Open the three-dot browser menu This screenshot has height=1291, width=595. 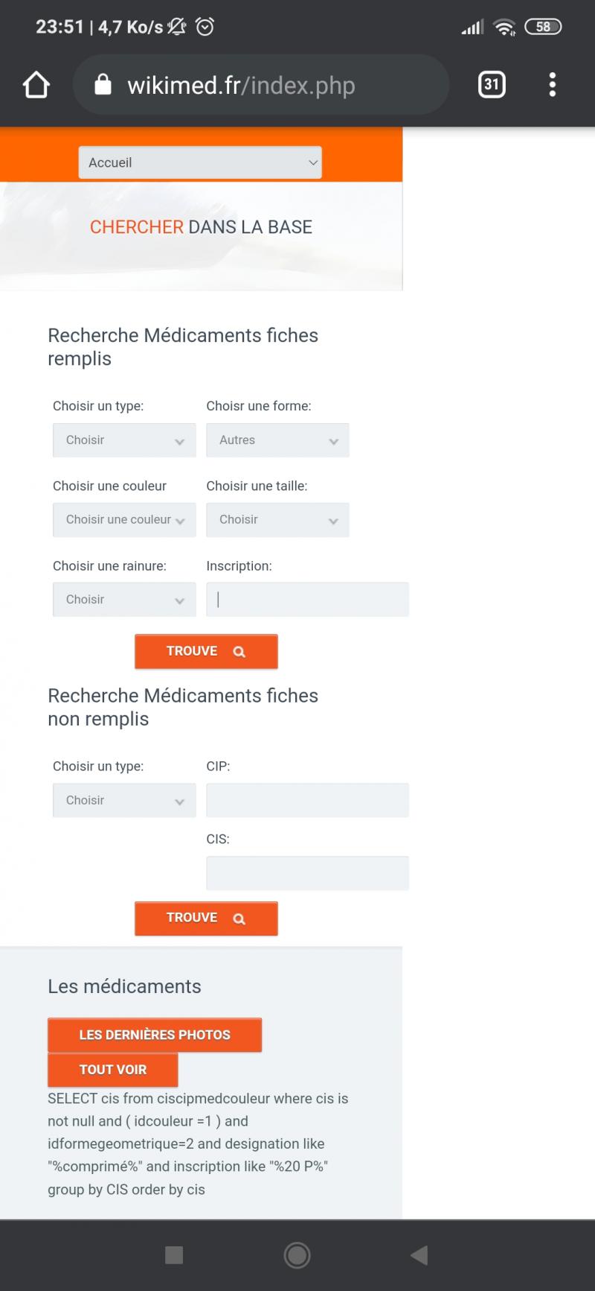click(x=553, y=84)
